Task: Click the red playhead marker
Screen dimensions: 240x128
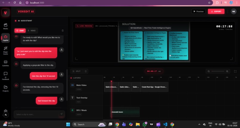Action: (x=111, y=81)
